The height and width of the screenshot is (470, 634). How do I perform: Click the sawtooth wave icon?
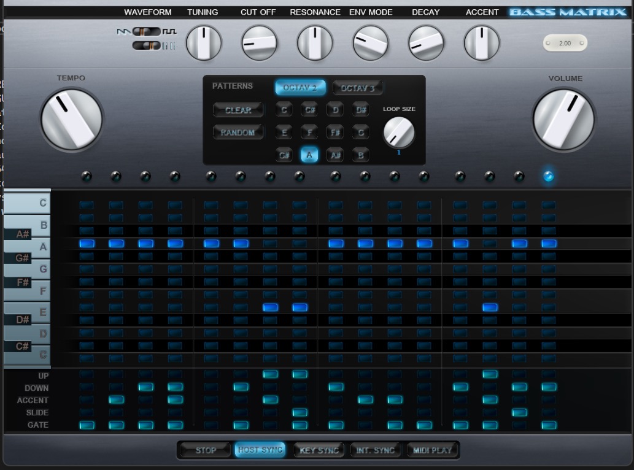coord(124,31)
